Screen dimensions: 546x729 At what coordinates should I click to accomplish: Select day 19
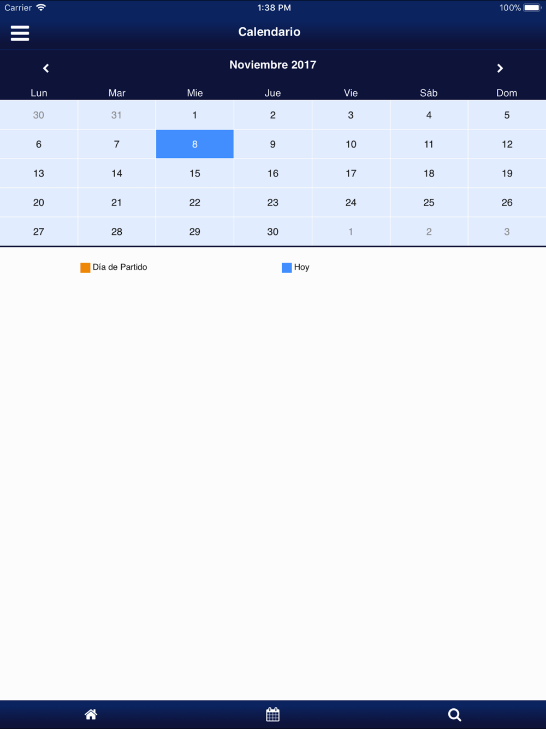pyautogui.click(x=507, y=173)
